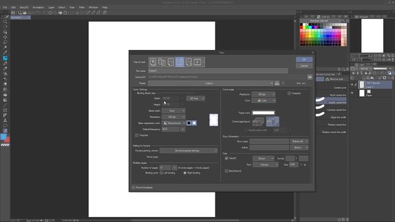Image resolution: width=395 pixels, height=222 pixels.
Task: Select the Right binding radio button
Action: tap(185, 173)
